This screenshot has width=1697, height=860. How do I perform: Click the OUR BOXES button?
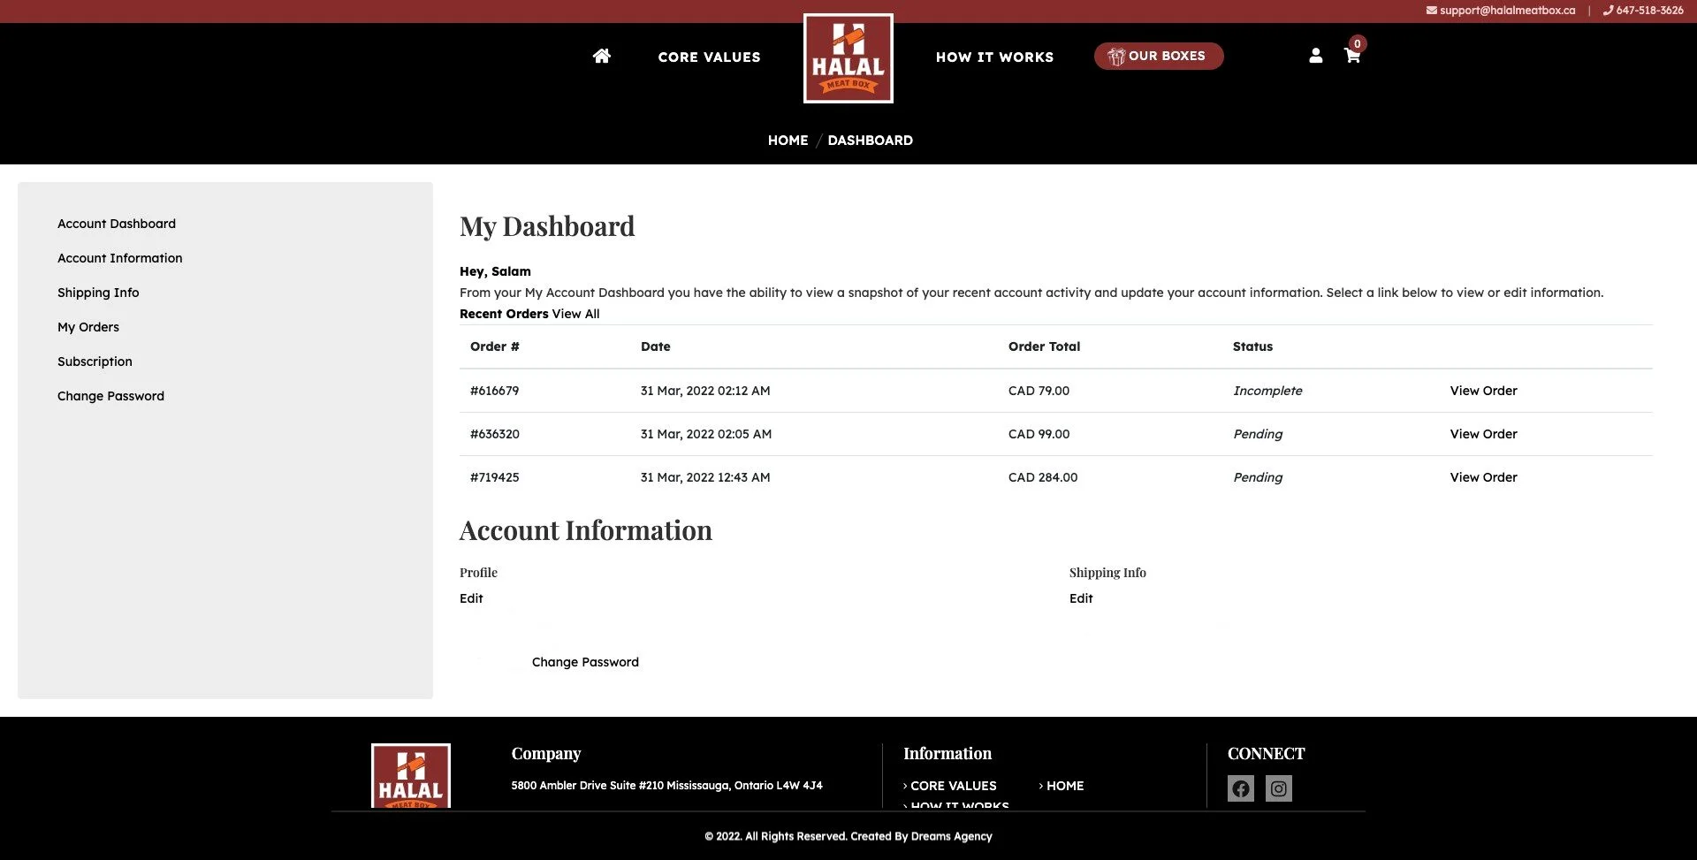pos(1158,55)
